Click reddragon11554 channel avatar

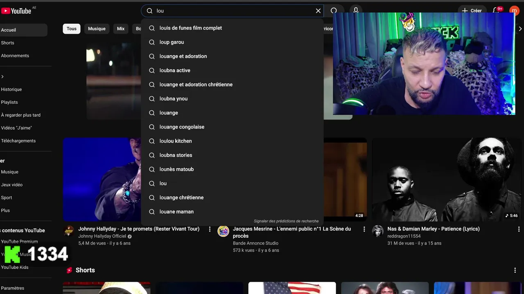click(x=377, y=231)
